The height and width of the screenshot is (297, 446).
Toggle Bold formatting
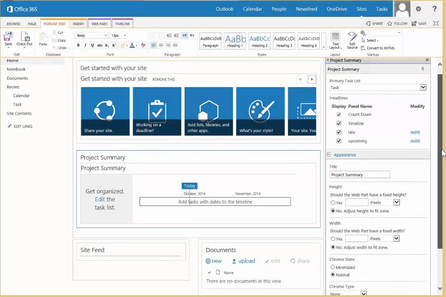pos(78,45)
